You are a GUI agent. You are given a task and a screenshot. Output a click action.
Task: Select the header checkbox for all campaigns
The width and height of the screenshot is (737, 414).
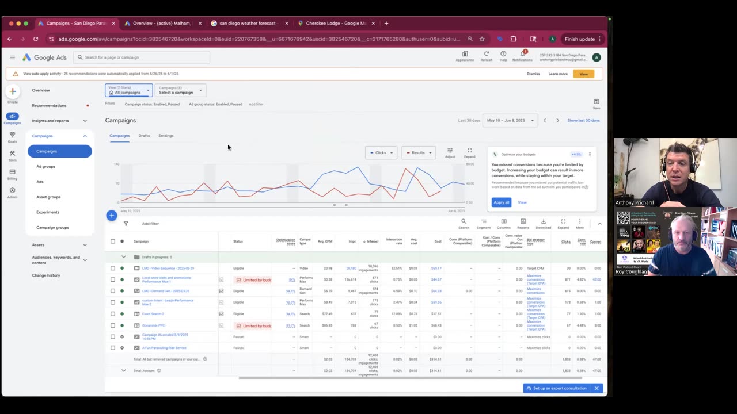click(113, 241)
